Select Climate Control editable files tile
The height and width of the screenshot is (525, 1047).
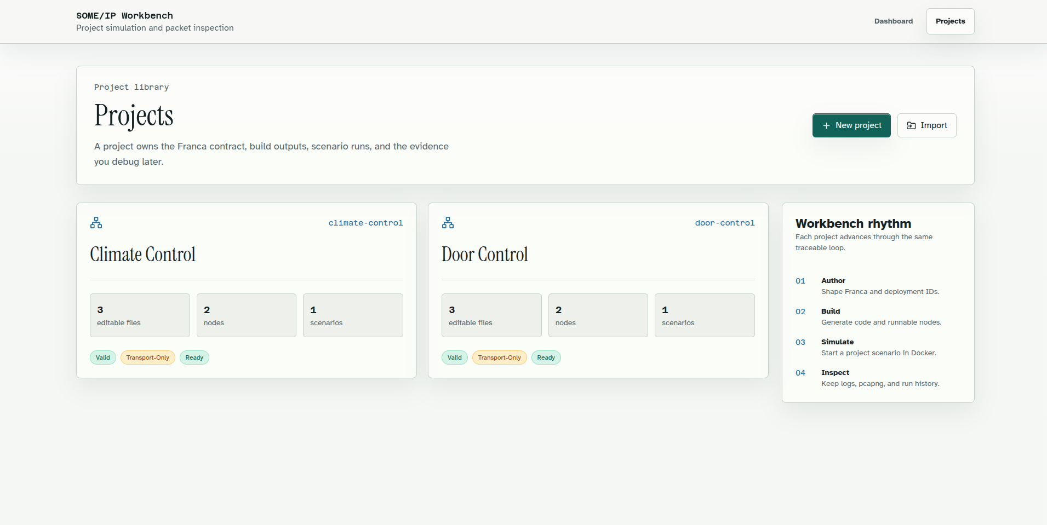(140, 315)
